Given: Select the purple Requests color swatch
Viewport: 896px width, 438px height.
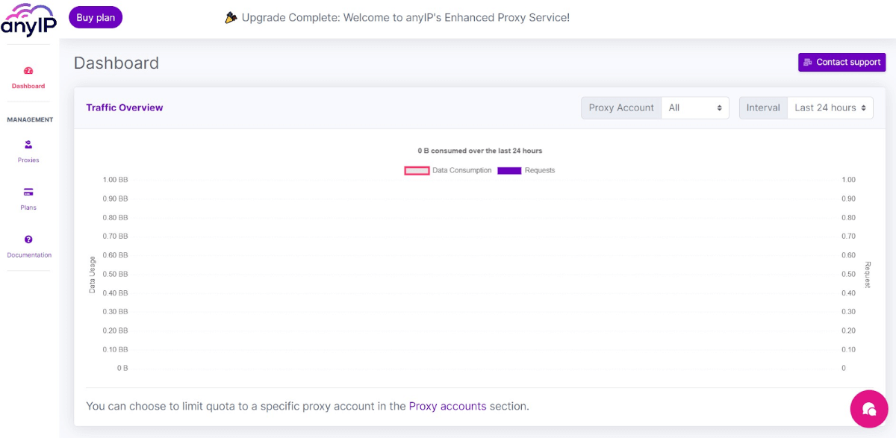Looking at the screenshot, I should [x=508, y=170].
